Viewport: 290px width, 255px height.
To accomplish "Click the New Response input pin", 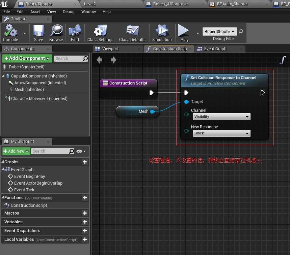I will point(186,131).
